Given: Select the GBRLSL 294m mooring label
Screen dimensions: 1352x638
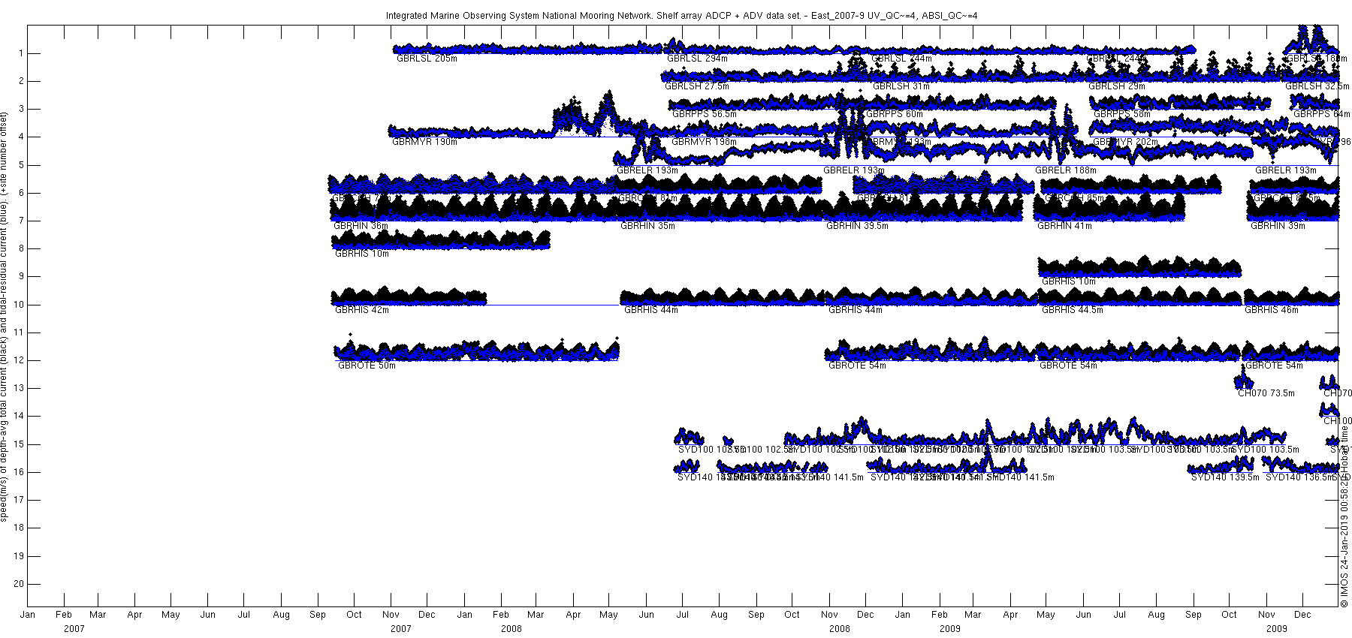Looking at the screenshot, I should point(697,58).
